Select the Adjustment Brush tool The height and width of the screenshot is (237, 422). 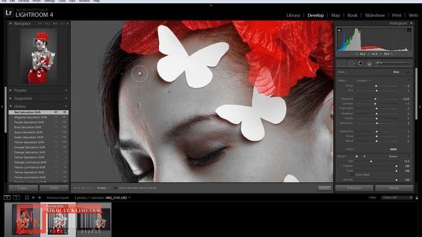(394, 63)
